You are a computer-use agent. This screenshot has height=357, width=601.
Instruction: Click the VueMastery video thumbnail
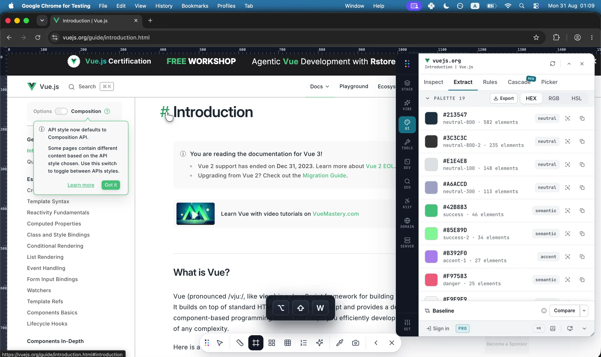click(x=195, y=214)
